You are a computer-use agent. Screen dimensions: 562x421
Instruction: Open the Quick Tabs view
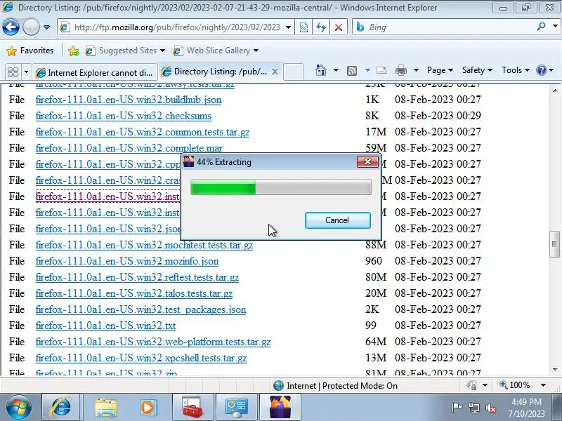point(13,72)
